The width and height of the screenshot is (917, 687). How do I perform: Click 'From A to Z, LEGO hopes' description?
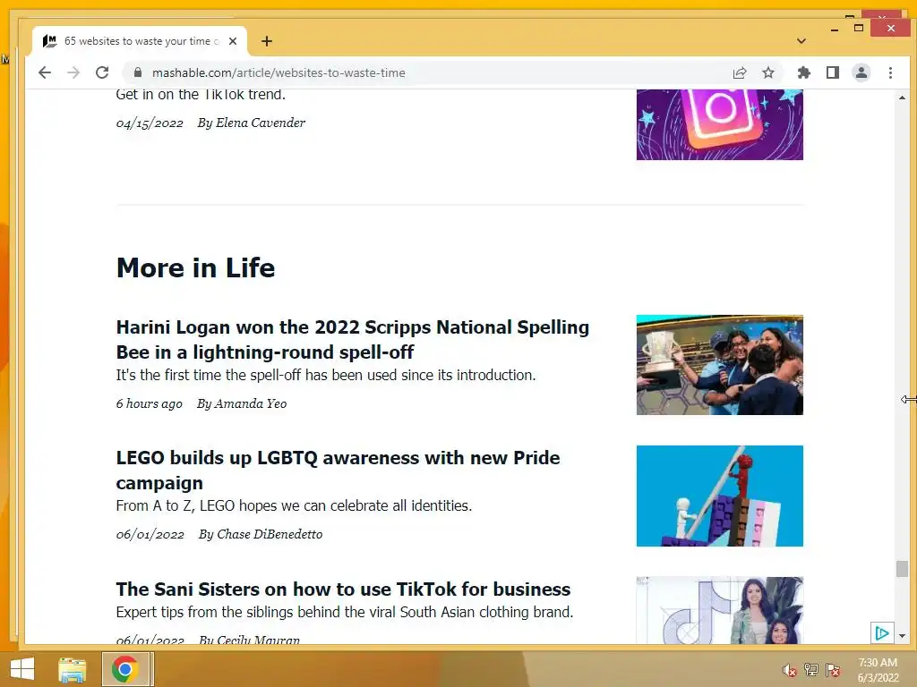click(294, 506)
